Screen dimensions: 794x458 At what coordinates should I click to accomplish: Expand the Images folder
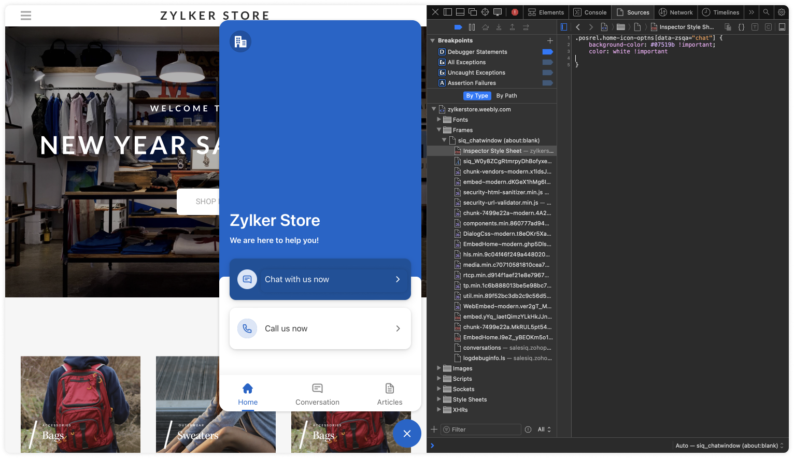click(439, 368)
